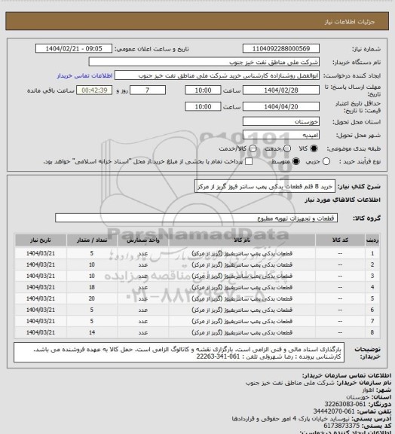Screen dimensions: 395x434
Task: Click the delivery province field خوزستان
Action: [281, 121]
